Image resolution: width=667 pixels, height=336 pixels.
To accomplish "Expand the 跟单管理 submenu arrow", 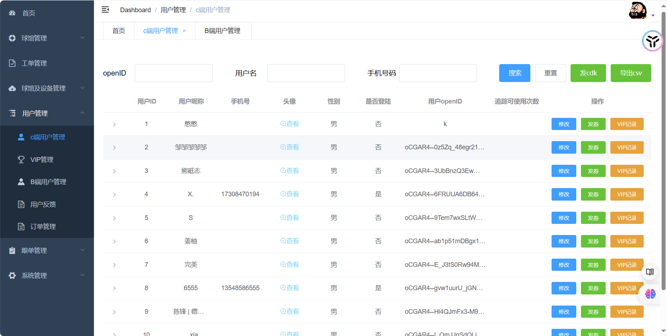I will click(82, 250).
